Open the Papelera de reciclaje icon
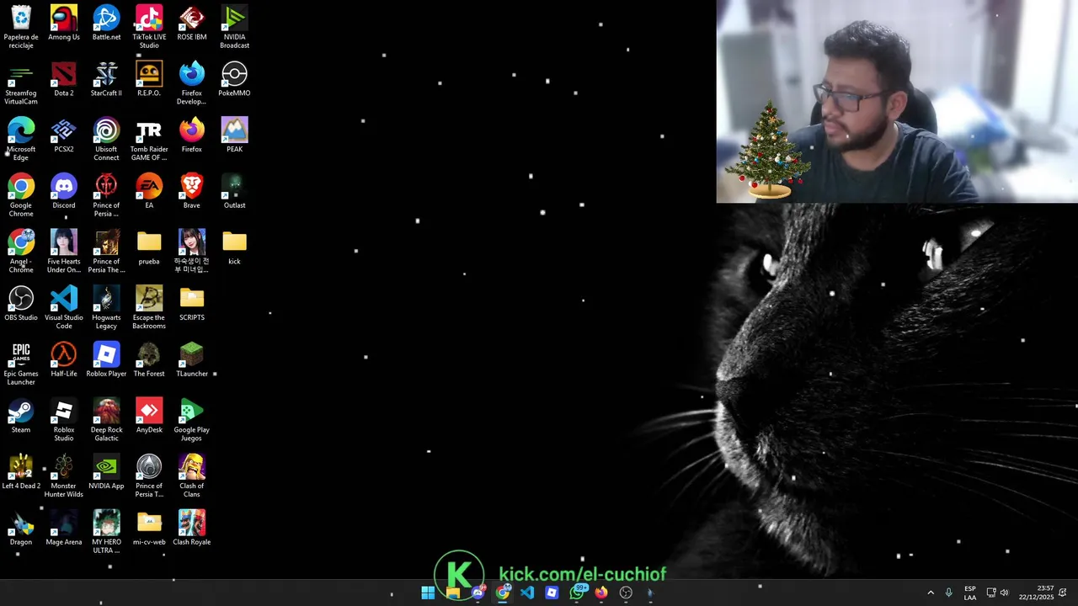This screenshot has width=1078, height=606. [x=21, y=27]
